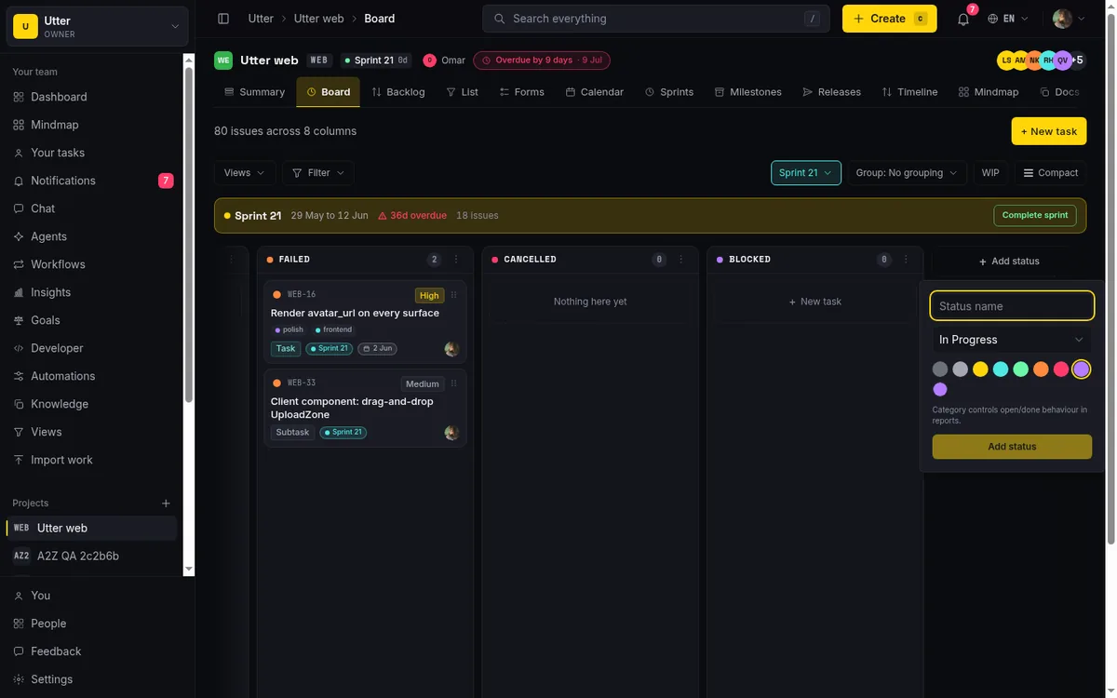Image resolution: width=1117 pixels, height=698 pixels.
Task: Open Goals in the sidebar
Action: (x=93, y=320)
